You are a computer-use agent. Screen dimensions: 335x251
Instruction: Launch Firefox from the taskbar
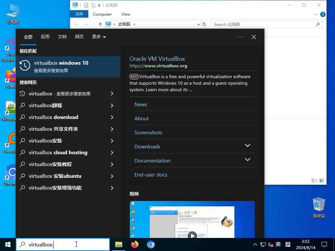pos(134,244)
